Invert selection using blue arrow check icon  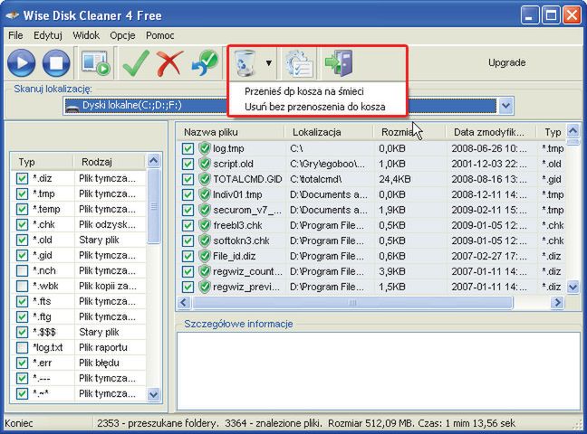(x=205, y=62)
